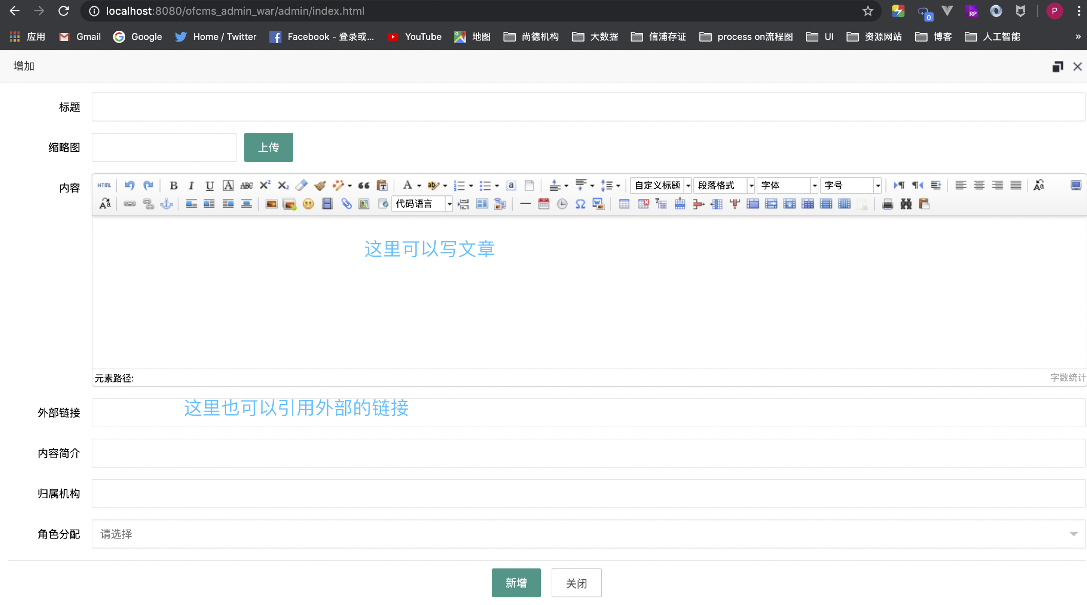Toggle bold formatting

point(174,186)
